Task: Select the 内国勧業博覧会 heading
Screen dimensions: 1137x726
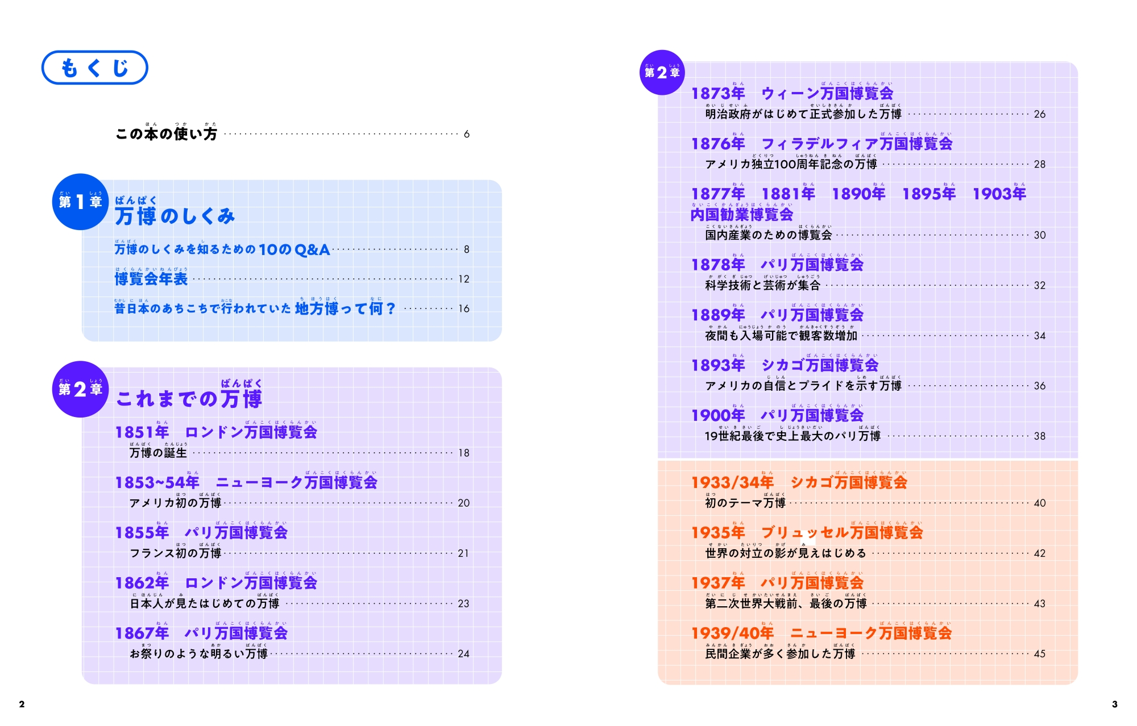Action: tap(742, 214)
